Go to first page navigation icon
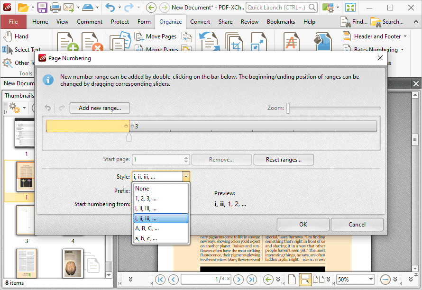The height and width of the screenshot is (290, 422). tap(160, 280)
